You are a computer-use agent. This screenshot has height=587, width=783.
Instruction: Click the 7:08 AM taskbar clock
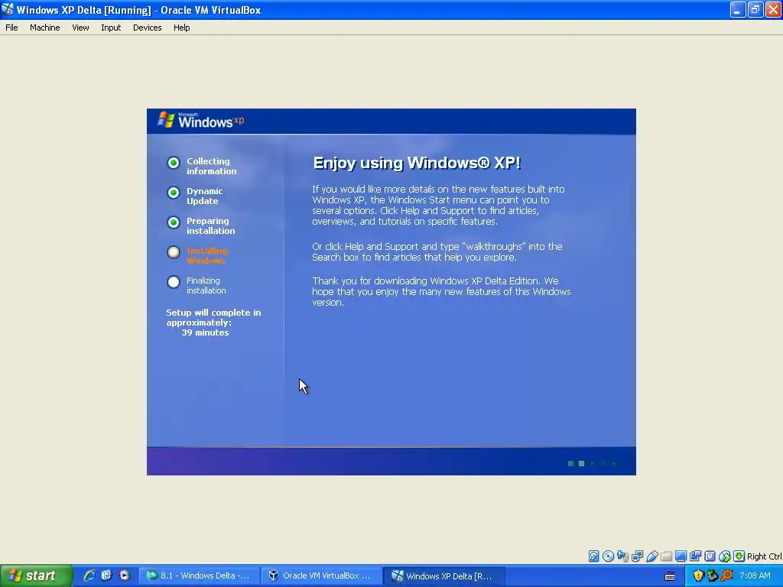coord(755,576)
